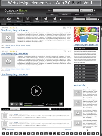This screenshot has width=102, height=136.
Task: Click the checkmark icon in bottom row
Action: pos(24,134)
